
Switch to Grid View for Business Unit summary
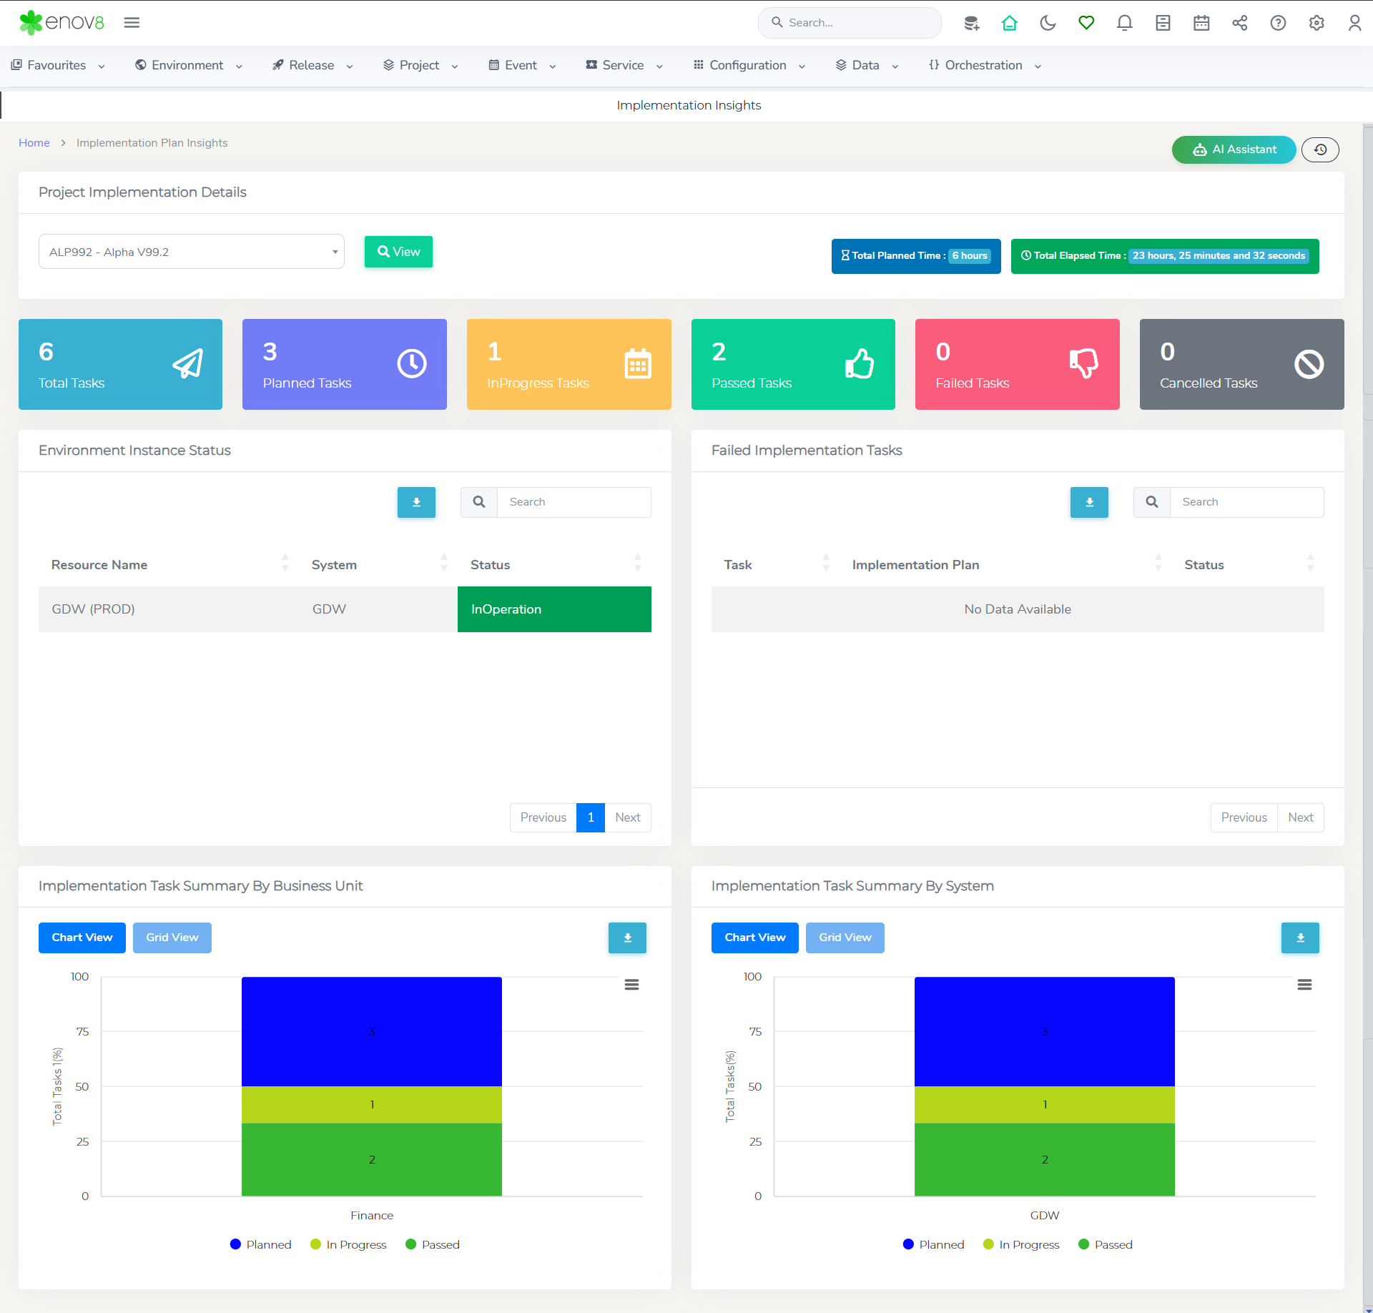point(172,938)
